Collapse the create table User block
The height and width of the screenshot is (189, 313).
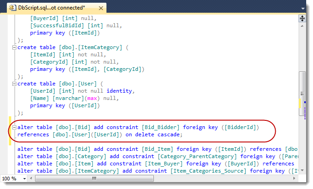(14, 84)
